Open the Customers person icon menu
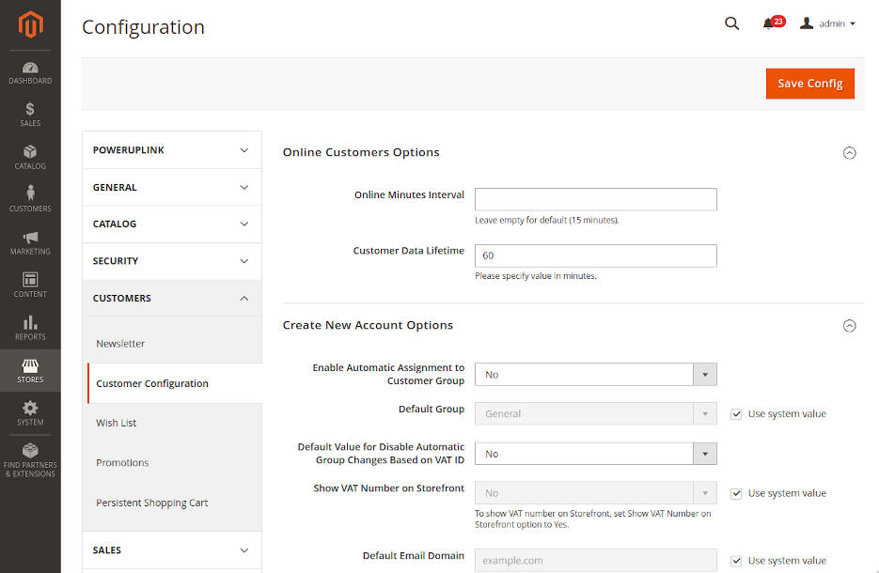This screenshot has width=879, height=573. pyautogui.click(x=30, y=199)
